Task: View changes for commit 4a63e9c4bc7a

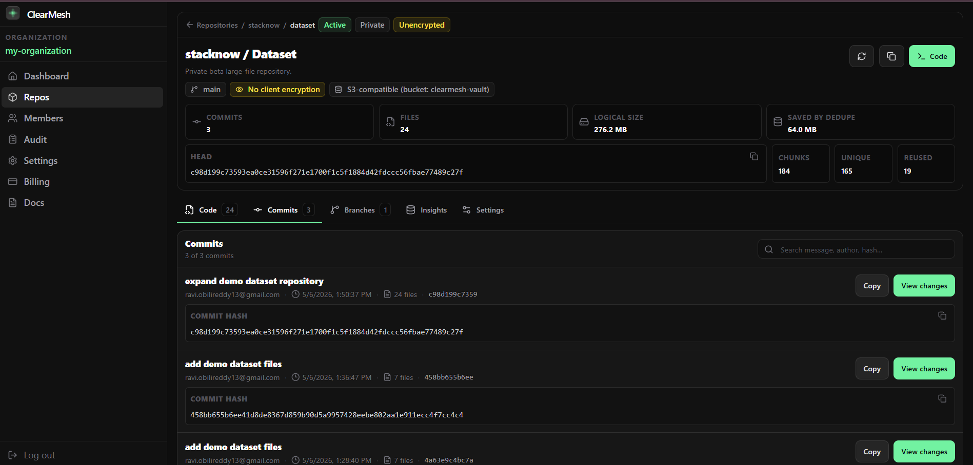Action: click(924, 452)
